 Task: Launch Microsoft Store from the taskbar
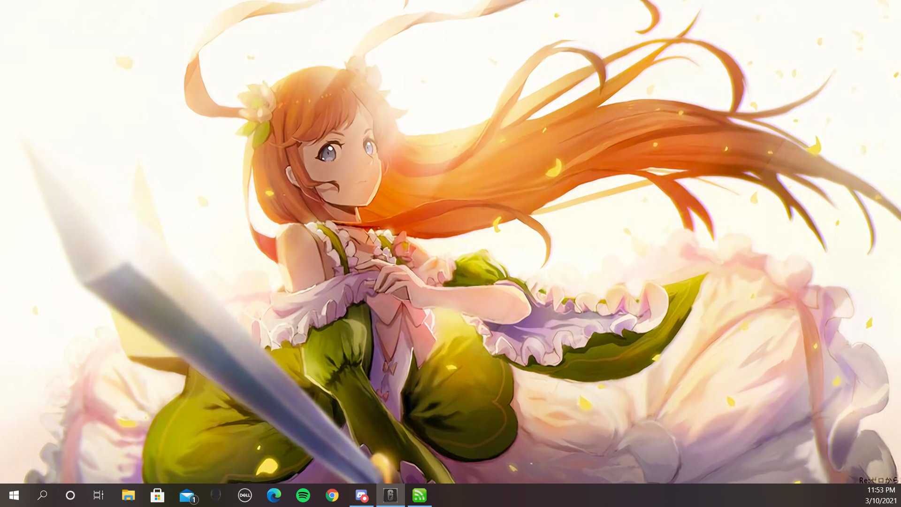point(157,495)
